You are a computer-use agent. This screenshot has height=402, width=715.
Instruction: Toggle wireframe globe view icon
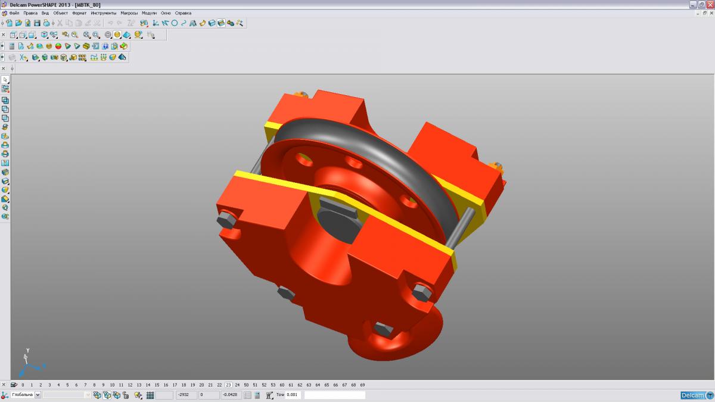[x=108, y=35]
